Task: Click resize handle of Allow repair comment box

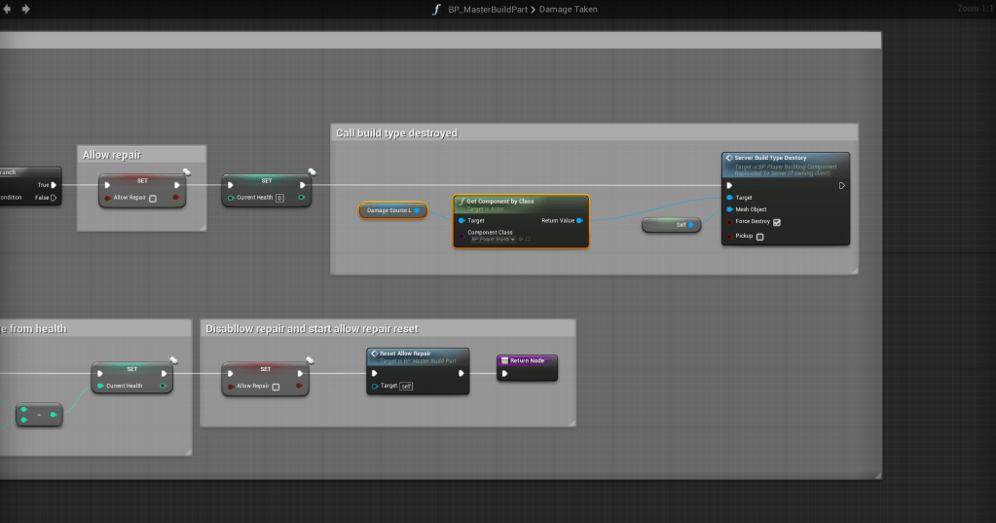Action: click(x=202, y=226)
